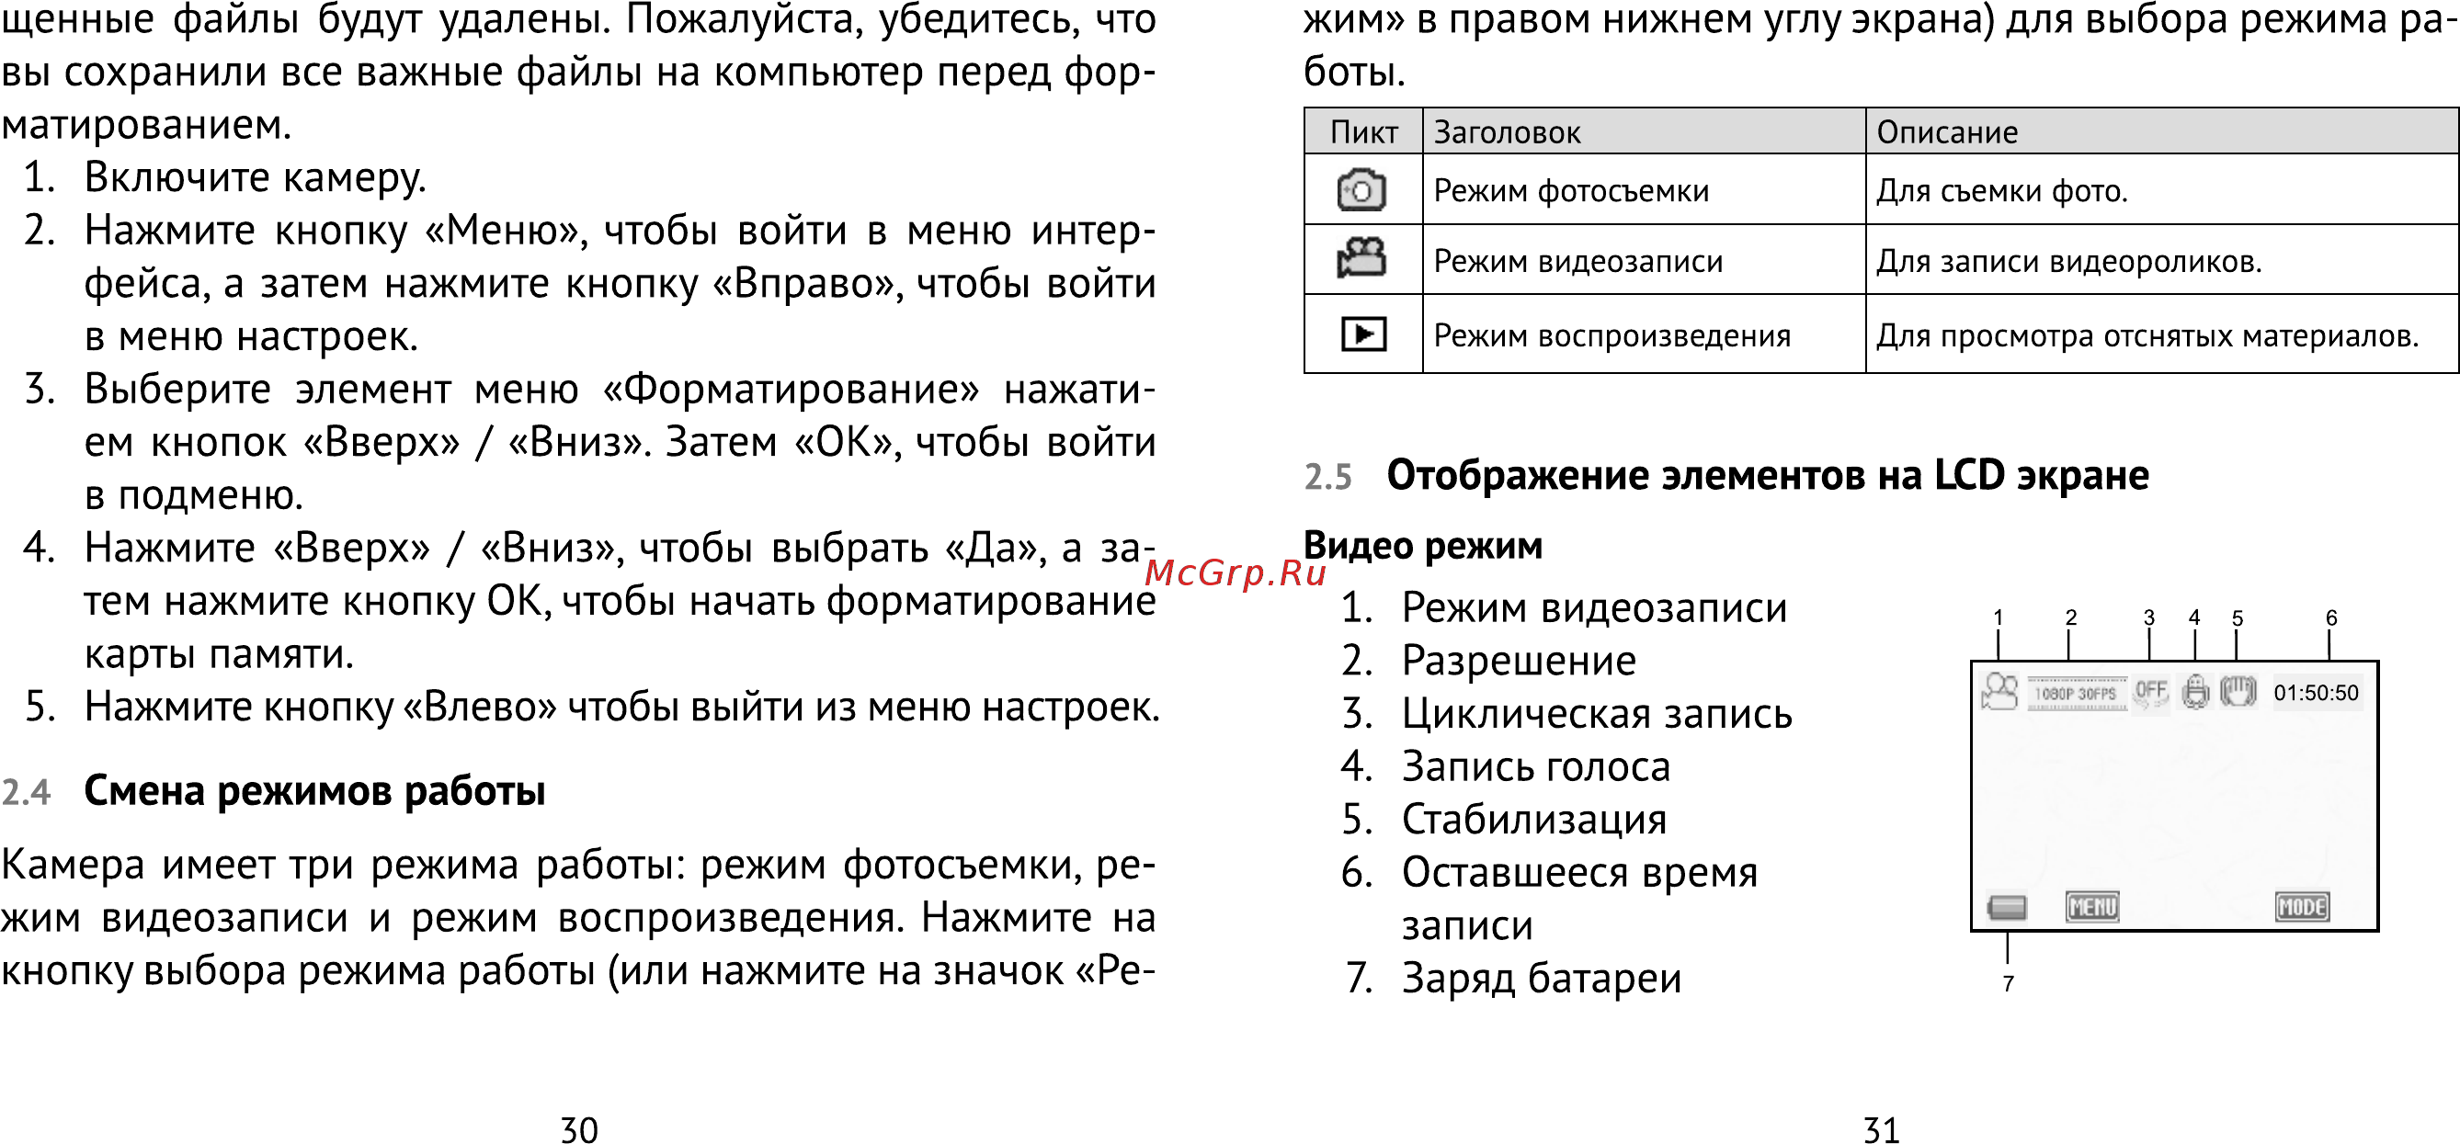Click the MODE button on LCD diagram
The height and width of the screenshot is (1144, 2460).
point(2302,906)
